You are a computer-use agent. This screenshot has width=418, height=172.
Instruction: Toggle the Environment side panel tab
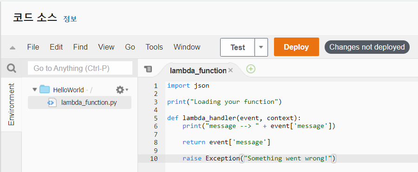coord(11,104)
